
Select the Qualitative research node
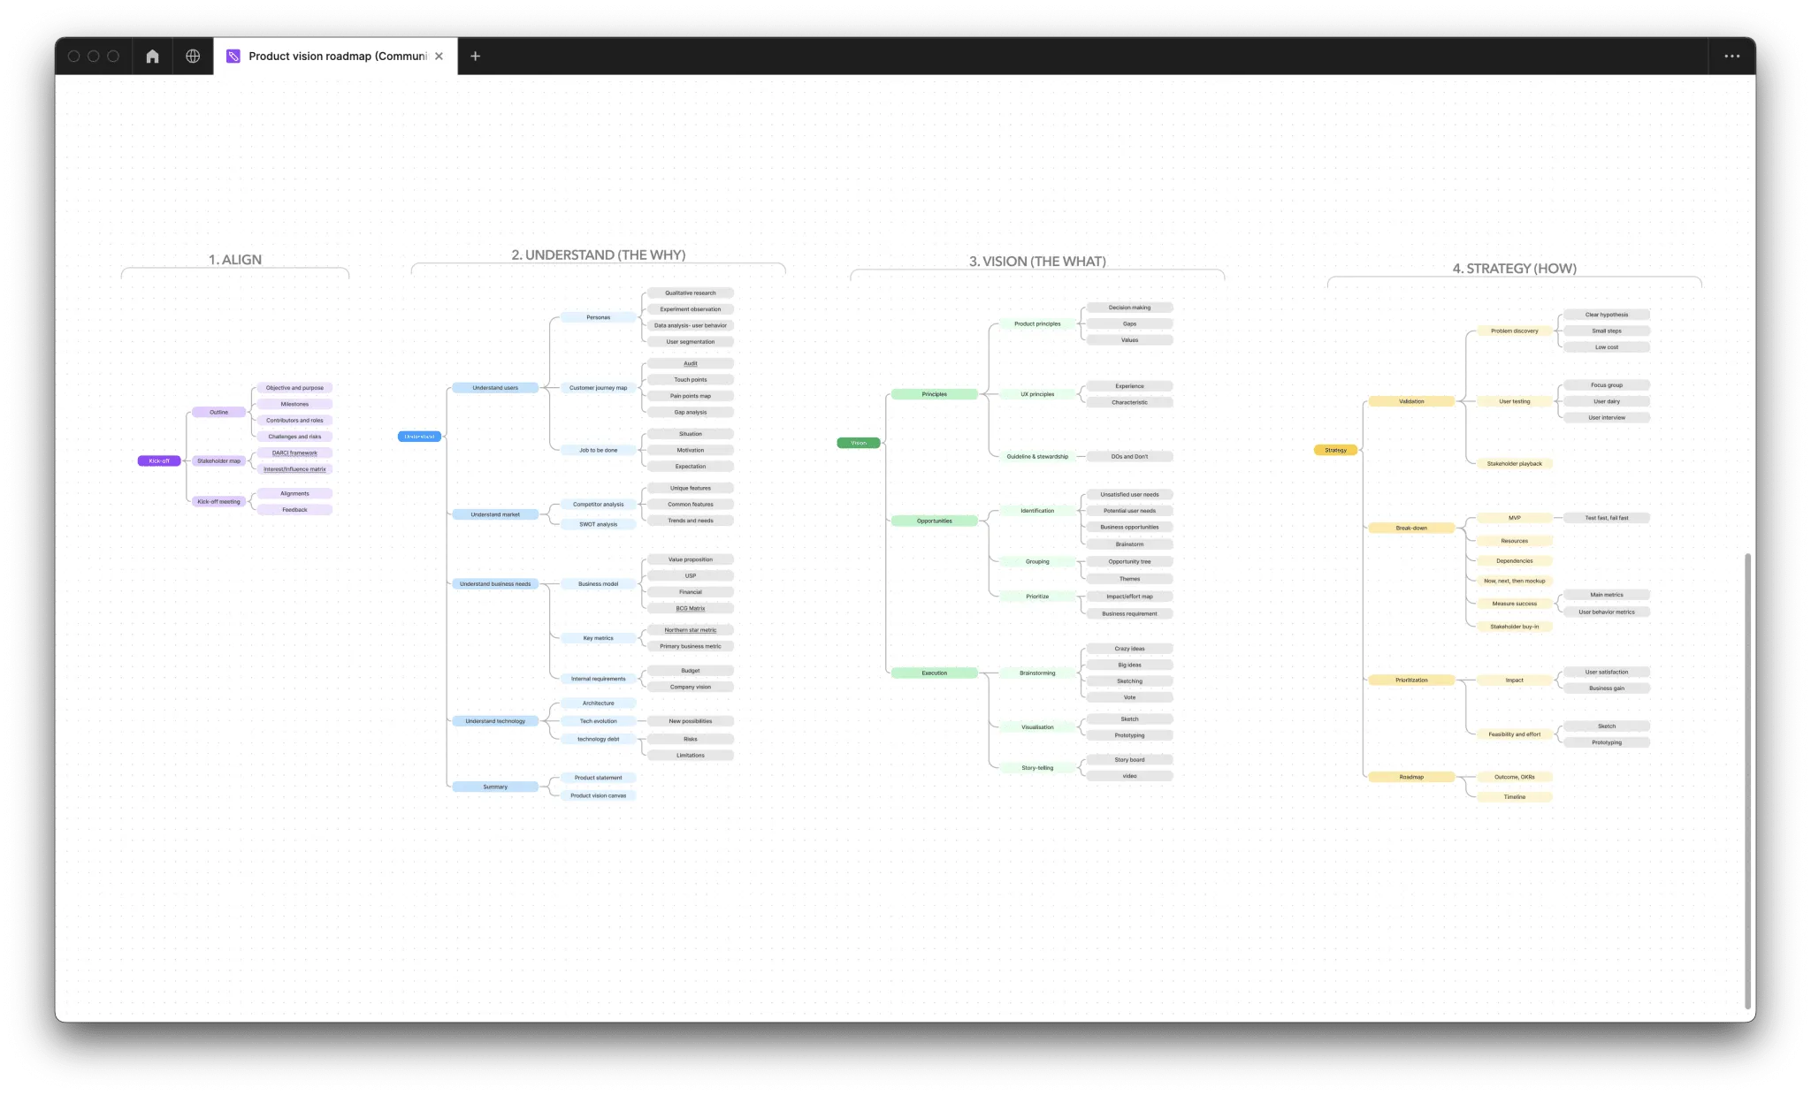691,293
